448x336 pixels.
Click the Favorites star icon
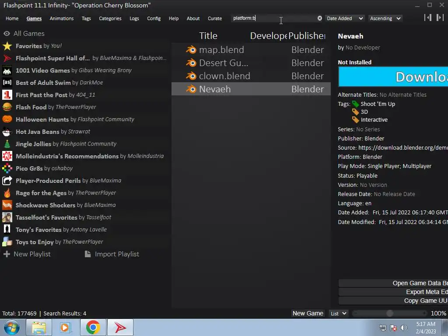(7, 46)
